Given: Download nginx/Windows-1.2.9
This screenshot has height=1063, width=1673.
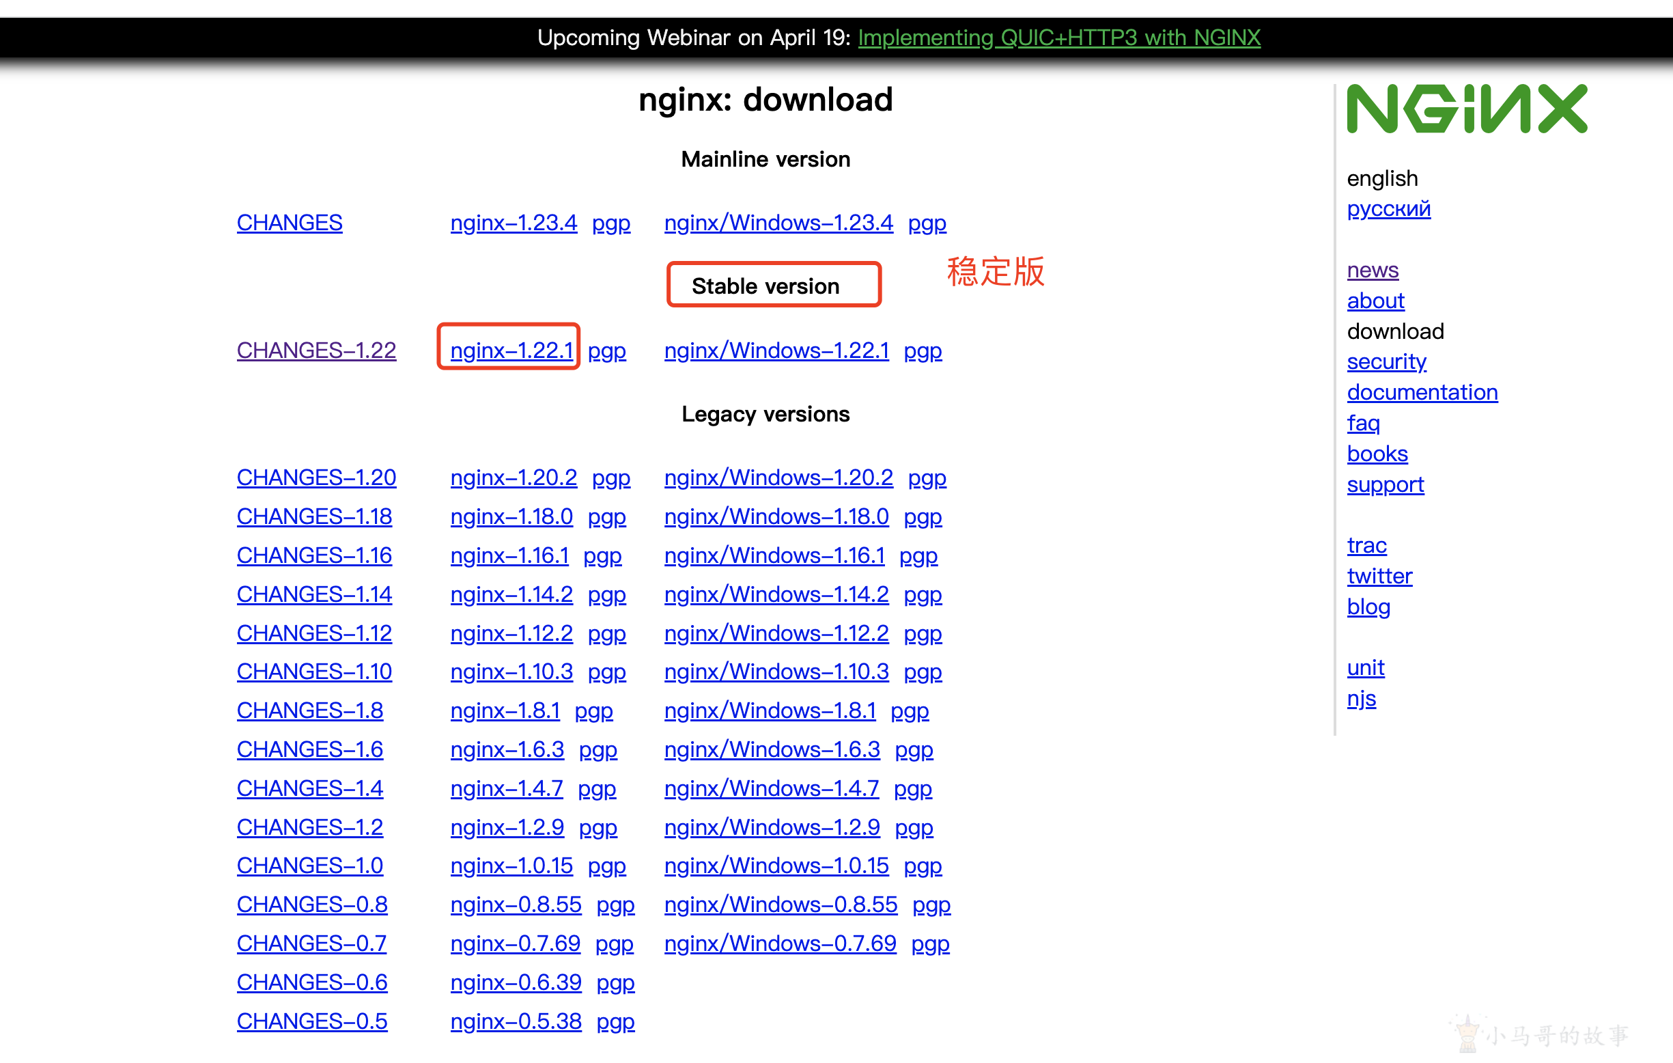Looking at the screenshot, I should tap(772, 827).
